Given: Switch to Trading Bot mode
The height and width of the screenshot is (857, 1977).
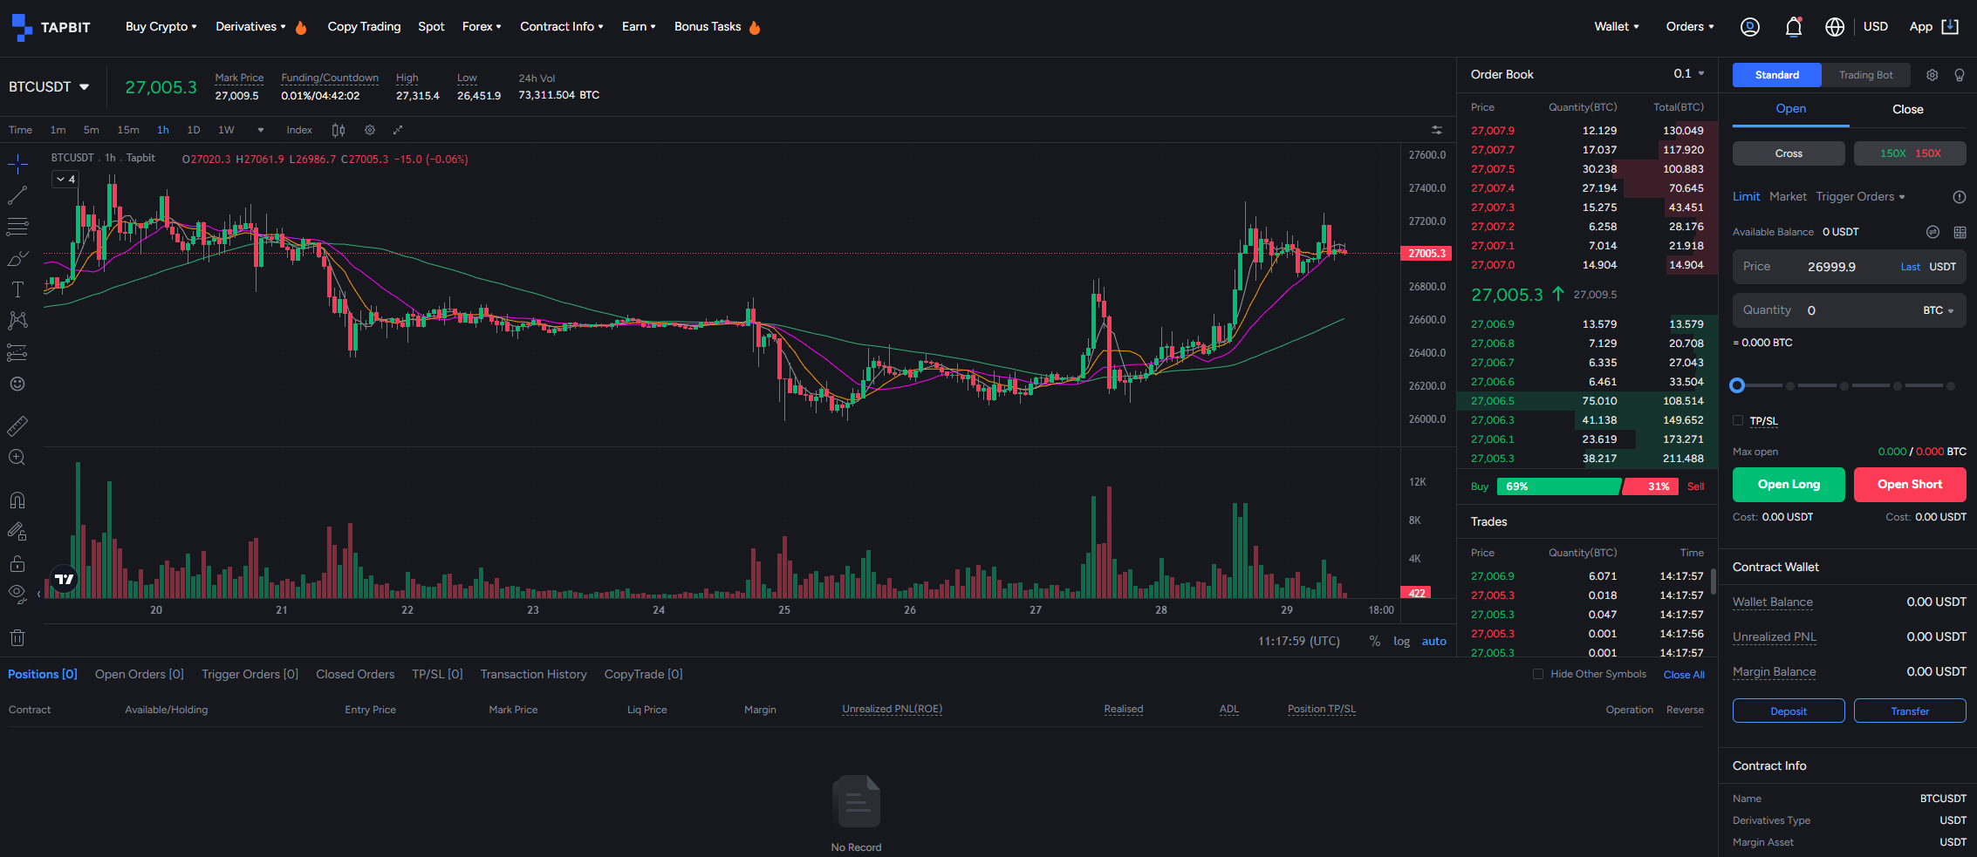Looking at the screenshot, I should 1866,75.
